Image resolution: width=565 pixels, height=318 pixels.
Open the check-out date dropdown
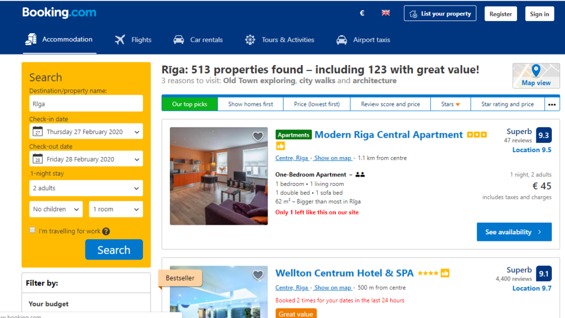[86, 159]
